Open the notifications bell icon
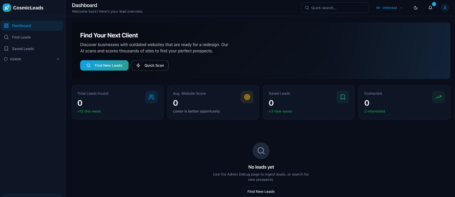 coord(430,7)
